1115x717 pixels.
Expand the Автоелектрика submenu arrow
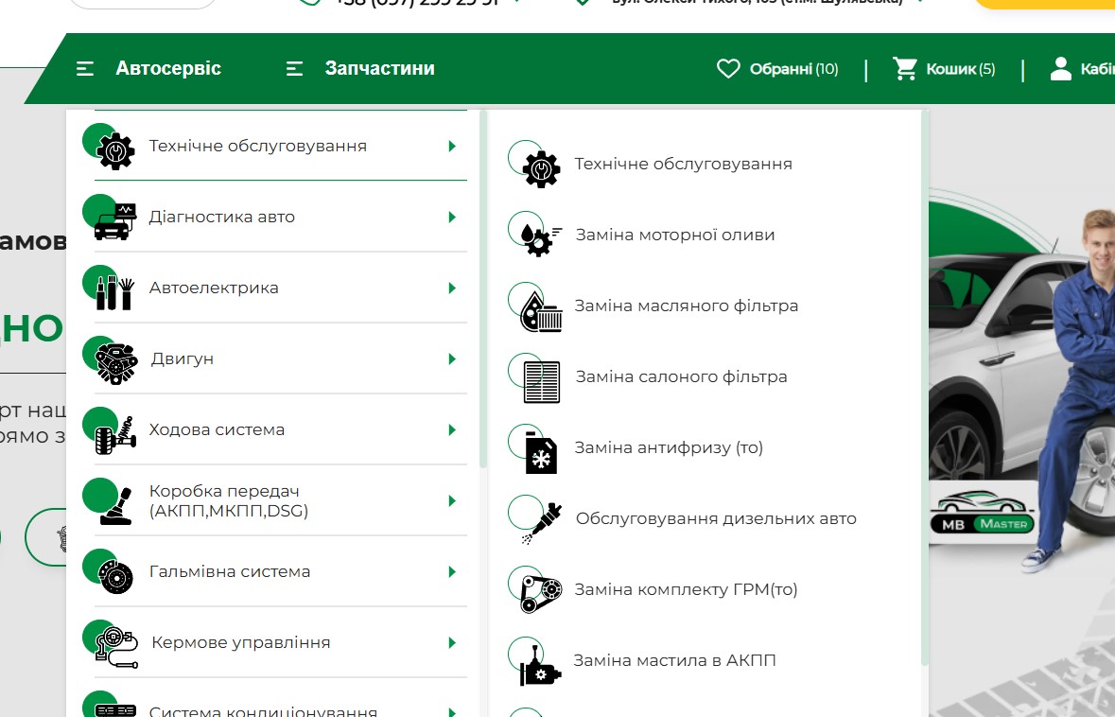coord(452,288)
